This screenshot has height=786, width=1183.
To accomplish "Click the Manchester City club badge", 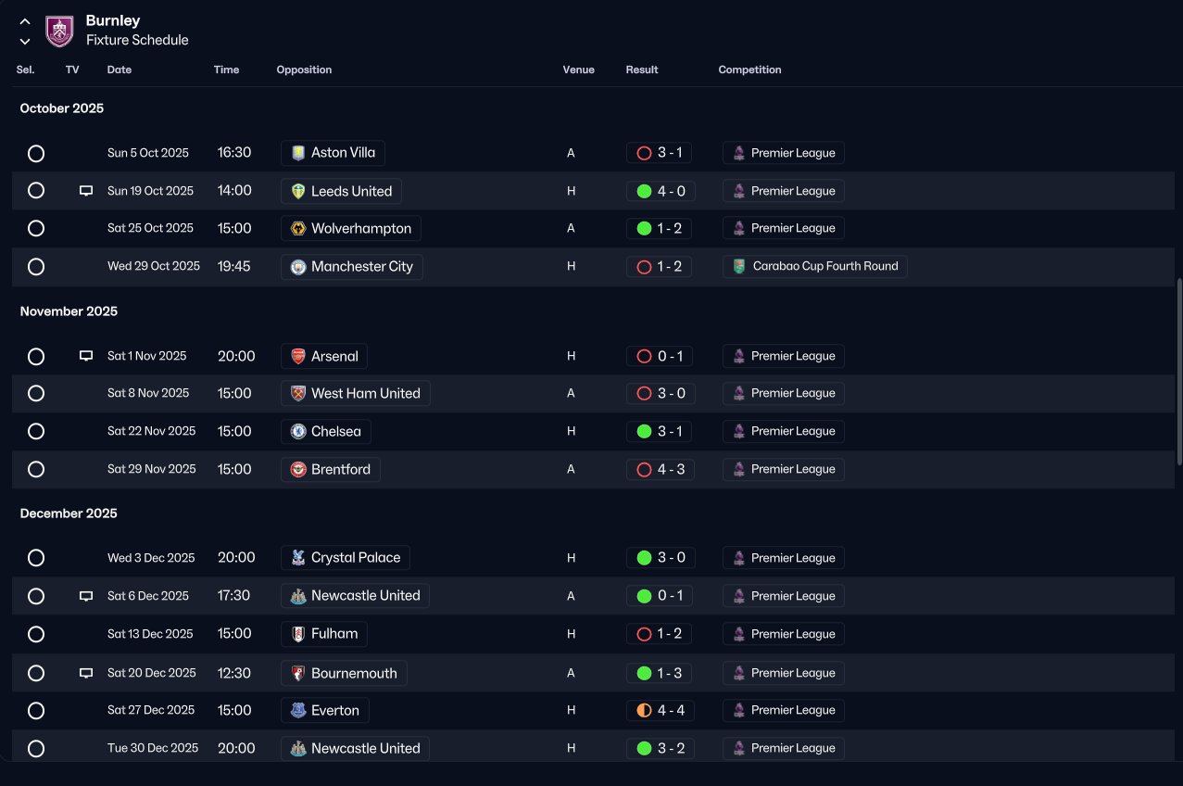I will coord(298,267).
